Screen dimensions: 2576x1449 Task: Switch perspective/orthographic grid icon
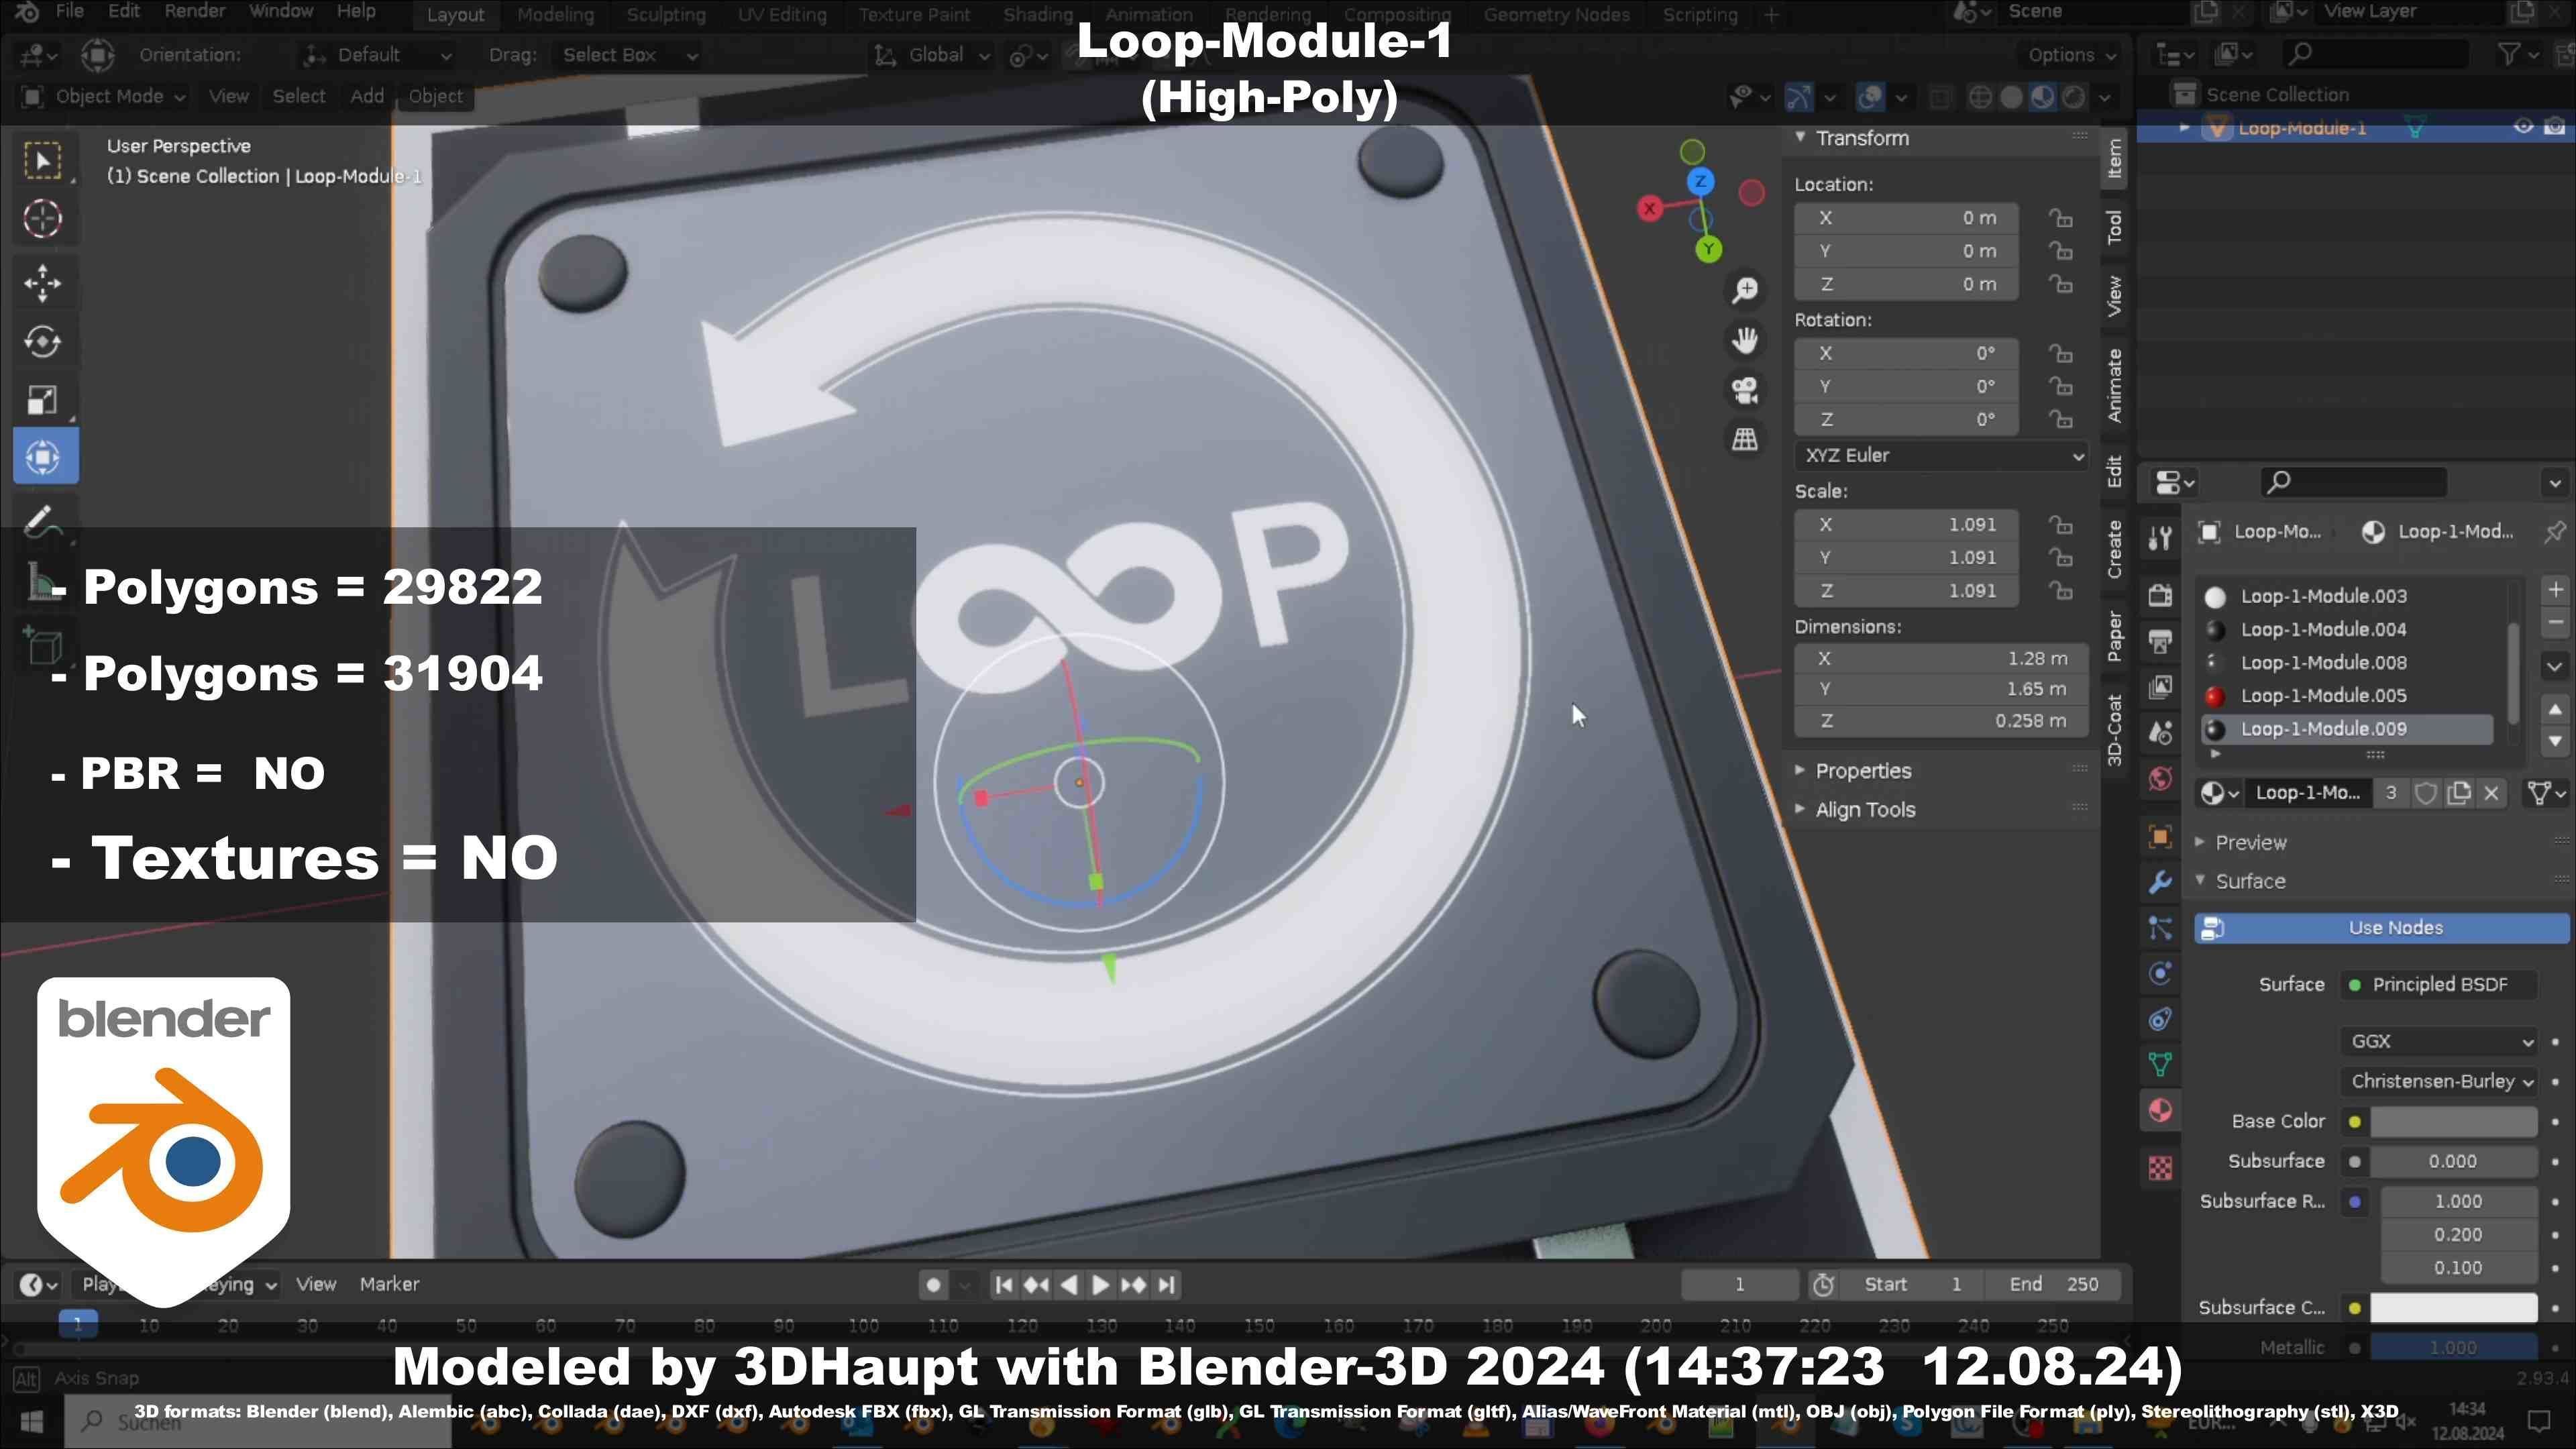[x=1745, y=439]
